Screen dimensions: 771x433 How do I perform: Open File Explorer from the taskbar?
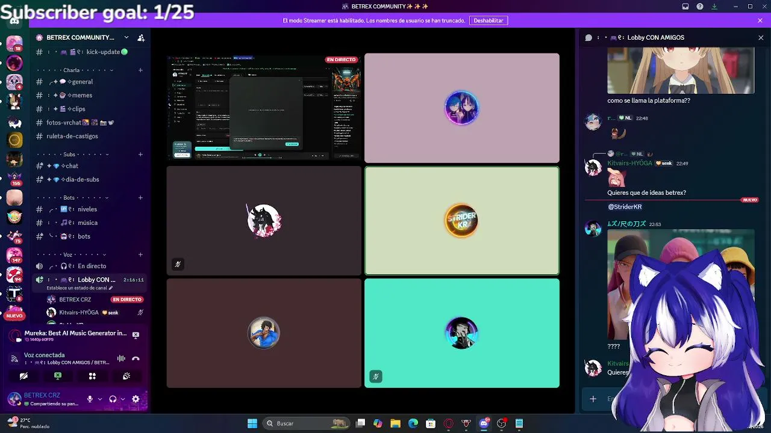(395, 423)
